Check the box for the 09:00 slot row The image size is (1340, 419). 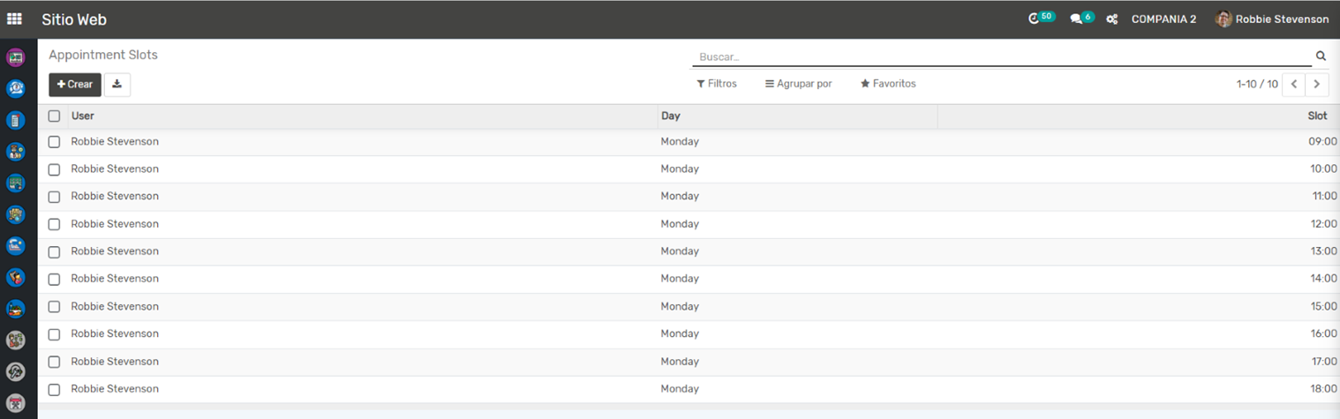pyautogui.click(x=55, y=142)
